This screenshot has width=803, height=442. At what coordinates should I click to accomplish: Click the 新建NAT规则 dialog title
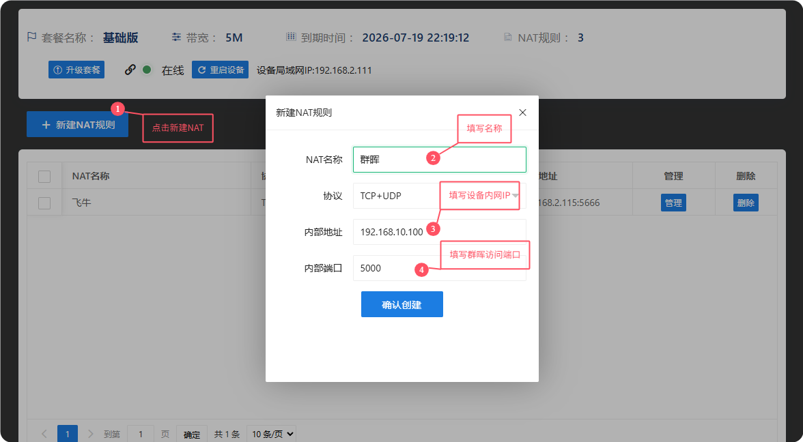coord(304,113)
